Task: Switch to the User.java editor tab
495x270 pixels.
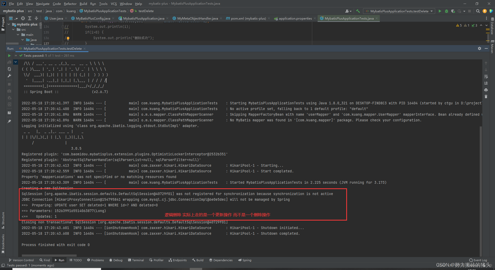Action: [x=56, y=18]
